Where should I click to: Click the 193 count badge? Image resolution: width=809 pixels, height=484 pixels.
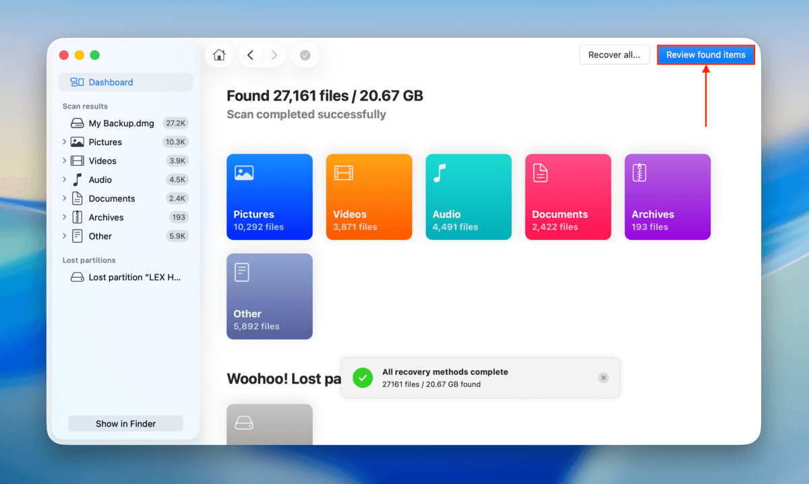pyautogui.click(x=179, y=218)
